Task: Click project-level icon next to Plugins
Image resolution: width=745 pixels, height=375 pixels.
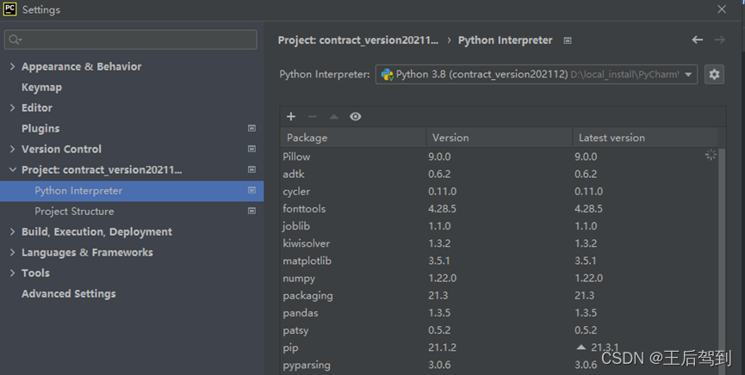Action: (251, 128)
